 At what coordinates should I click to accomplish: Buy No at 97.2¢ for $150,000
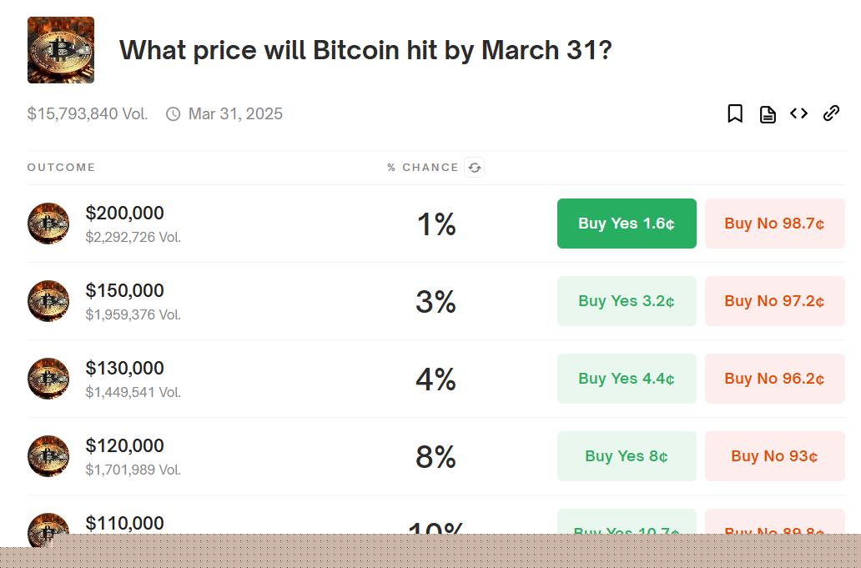click(774, 301)
